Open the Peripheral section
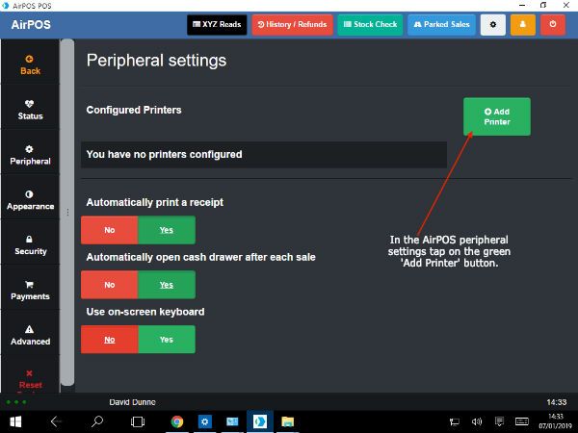This screenshot has width=578, height=433. pos(30,155)
